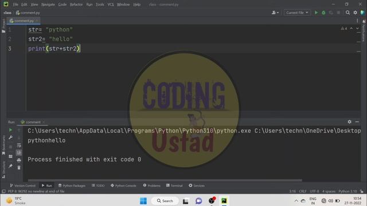This screenshot has width=367, height=206.
Task: Click the Stop square icon in top toolbar
Action: [338, 13]
